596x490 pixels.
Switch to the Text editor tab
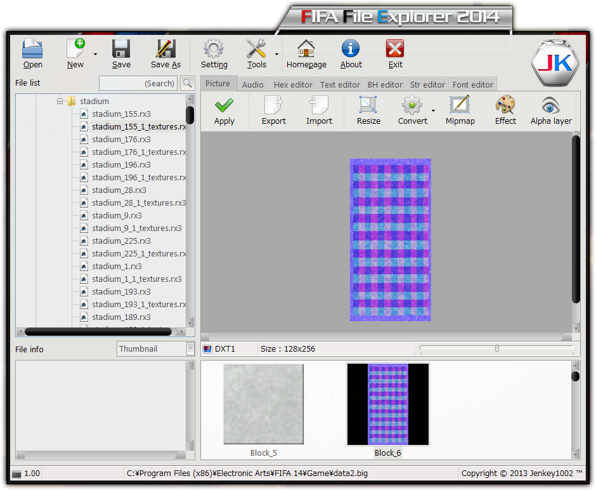pos(340,84)
